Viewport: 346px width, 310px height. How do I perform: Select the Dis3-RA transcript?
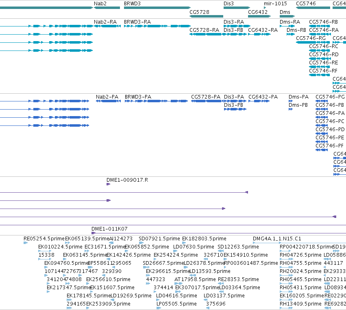[x=237, y=26]
